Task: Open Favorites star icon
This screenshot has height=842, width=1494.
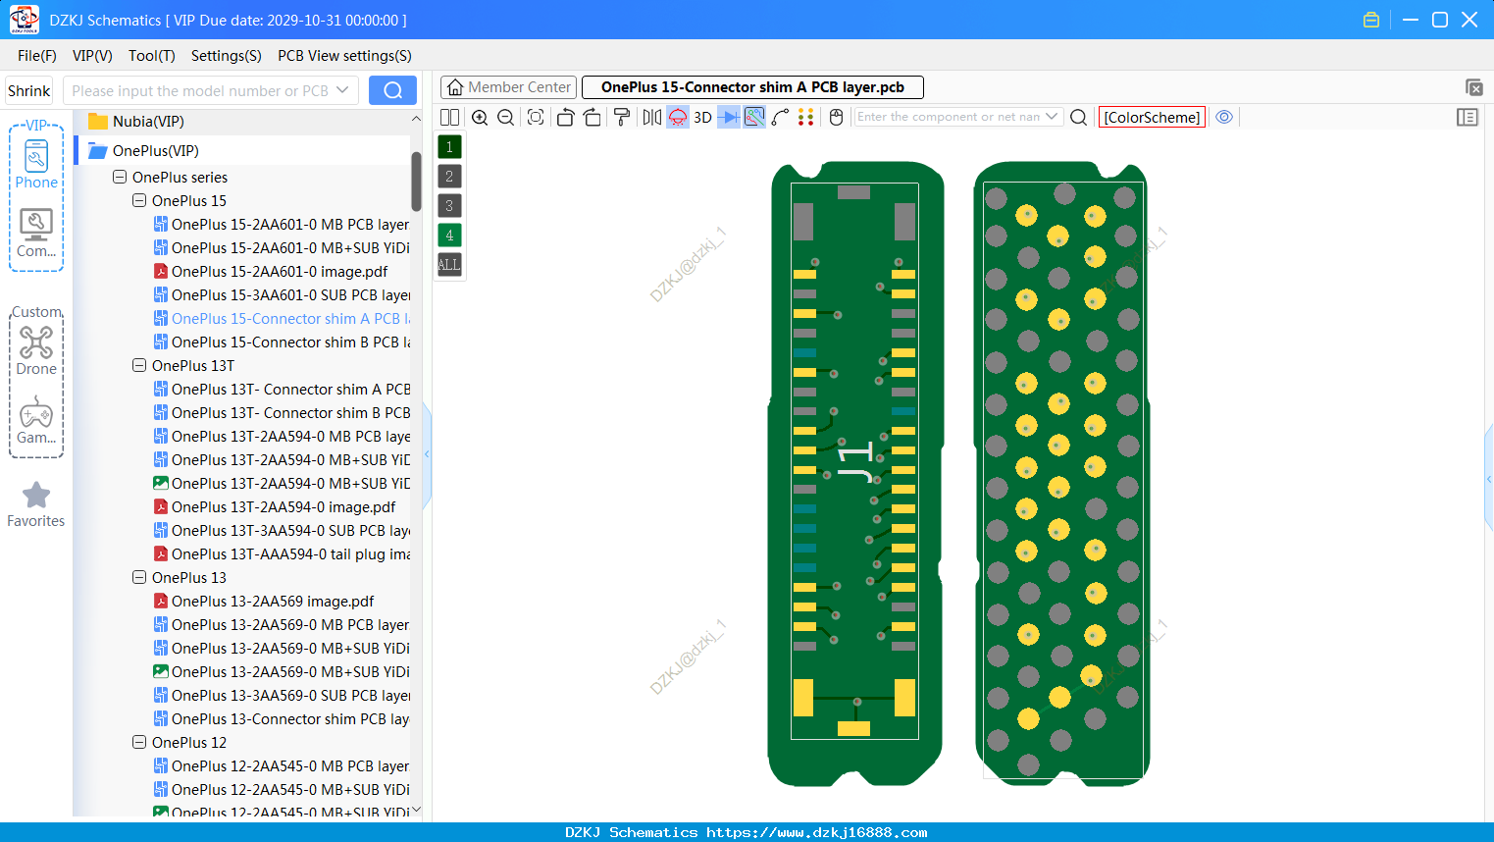Action: pos(36,504)
